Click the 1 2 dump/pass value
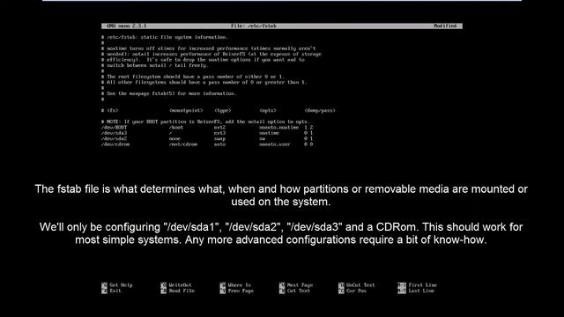Image resolution: width=564 pixels, height=317 pixels. point(308,127)
